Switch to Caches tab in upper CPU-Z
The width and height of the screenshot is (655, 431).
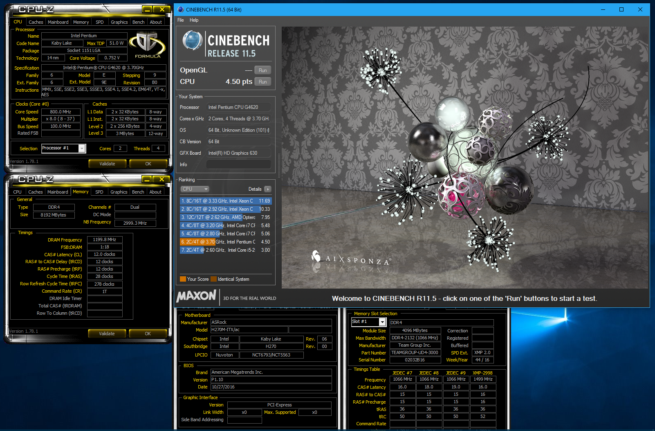tap(36, 22)
